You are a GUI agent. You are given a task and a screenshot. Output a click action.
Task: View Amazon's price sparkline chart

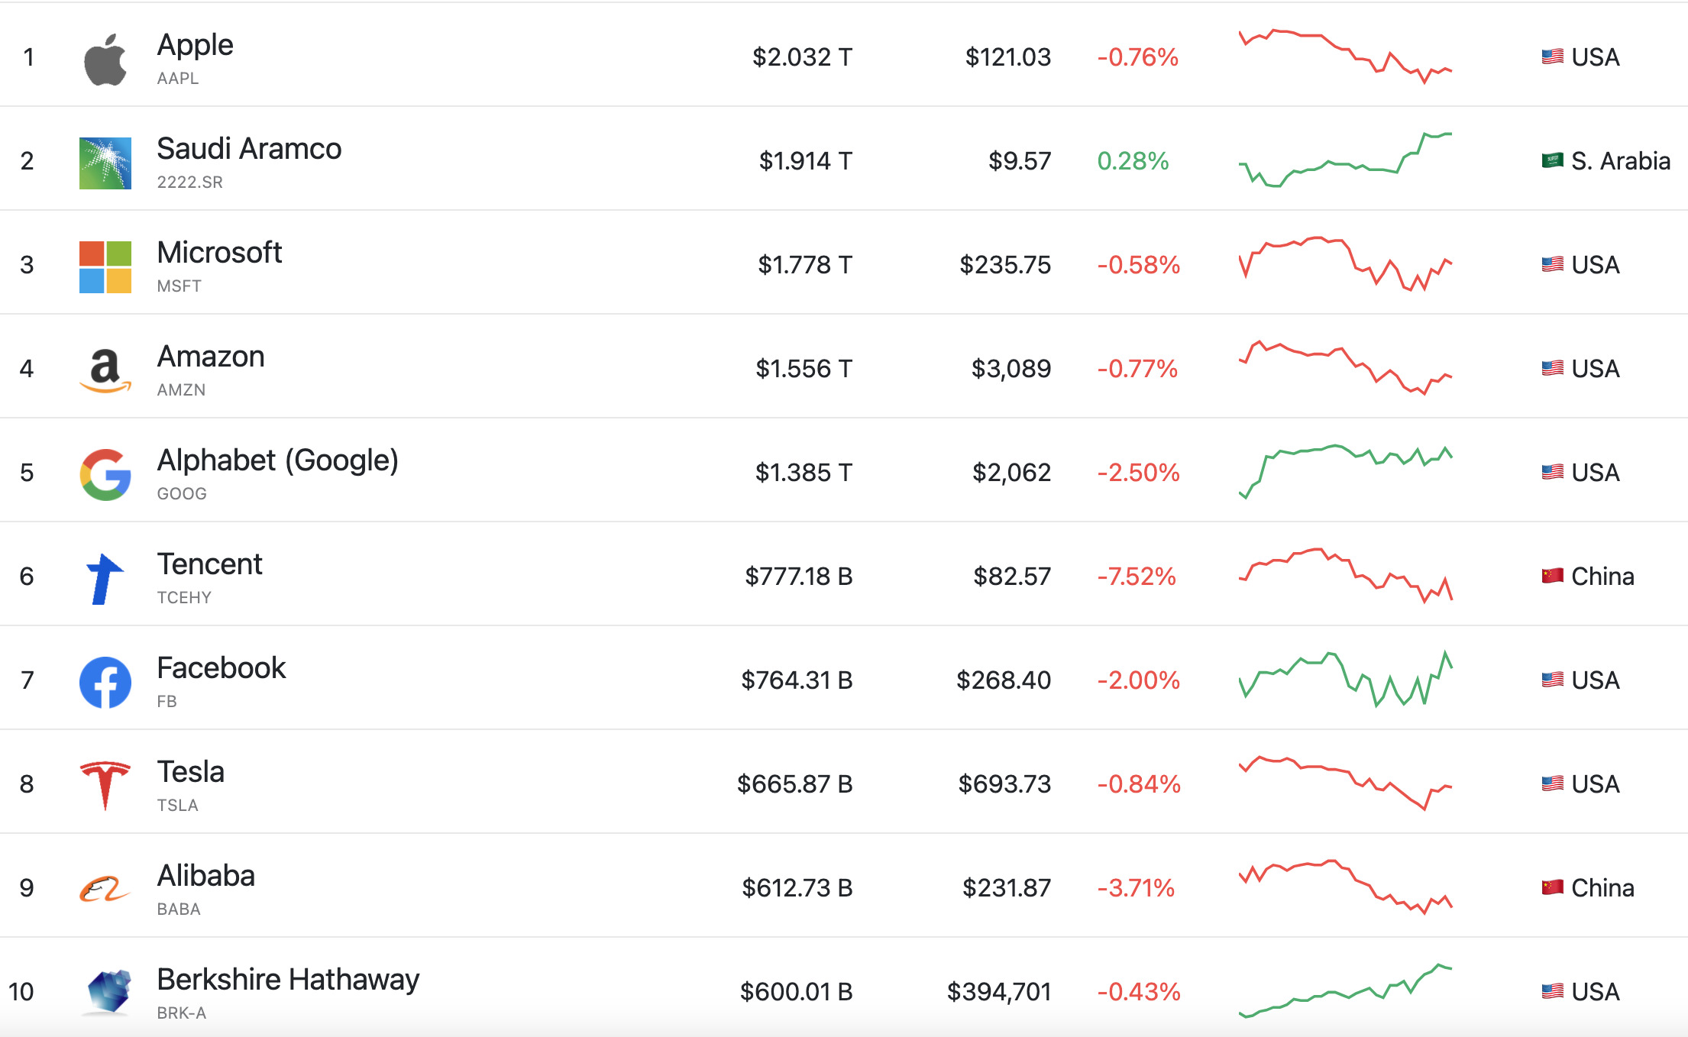(1345, 368)
